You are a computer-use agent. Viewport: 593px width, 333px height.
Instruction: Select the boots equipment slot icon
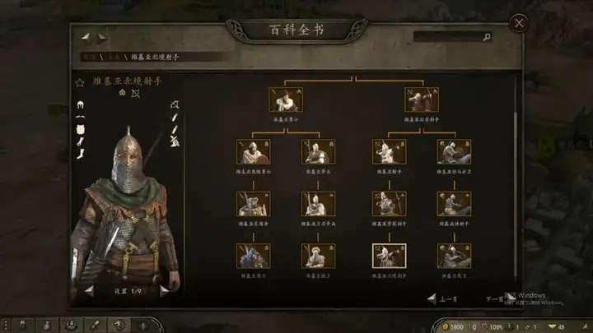coord(81,154)
